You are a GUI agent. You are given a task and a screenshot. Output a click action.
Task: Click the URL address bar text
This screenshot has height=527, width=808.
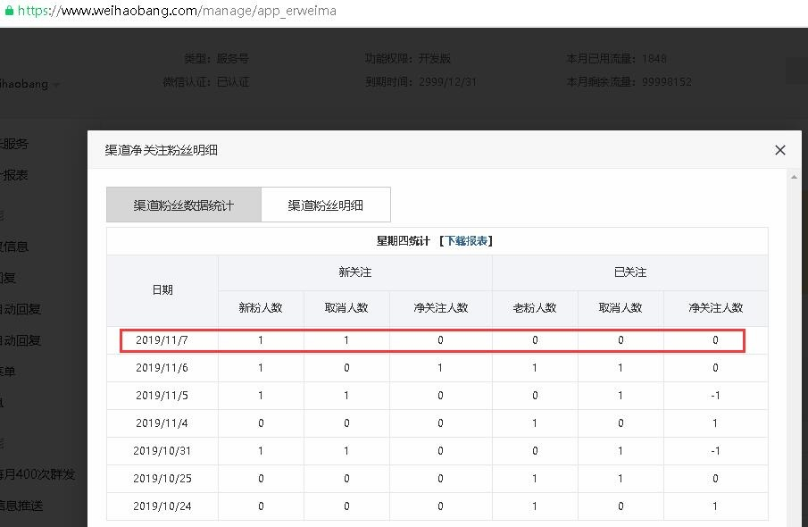(x=178, y=11)
